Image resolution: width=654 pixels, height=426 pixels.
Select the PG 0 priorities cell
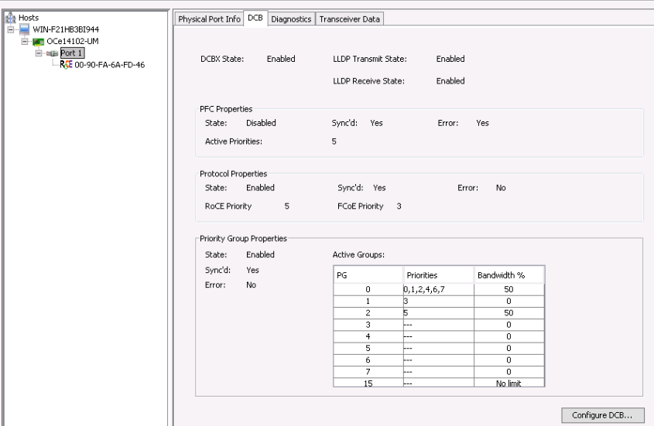439,289
